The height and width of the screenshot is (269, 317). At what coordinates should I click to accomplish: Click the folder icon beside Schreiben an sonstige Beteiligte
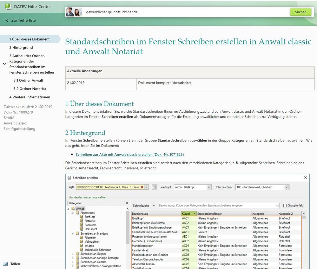pyautogui.click(x=77, y=258)
